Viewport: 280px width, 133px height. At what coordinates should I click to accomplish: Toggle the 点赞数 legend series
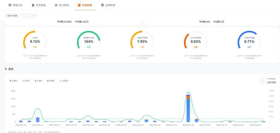coord(13,81)
